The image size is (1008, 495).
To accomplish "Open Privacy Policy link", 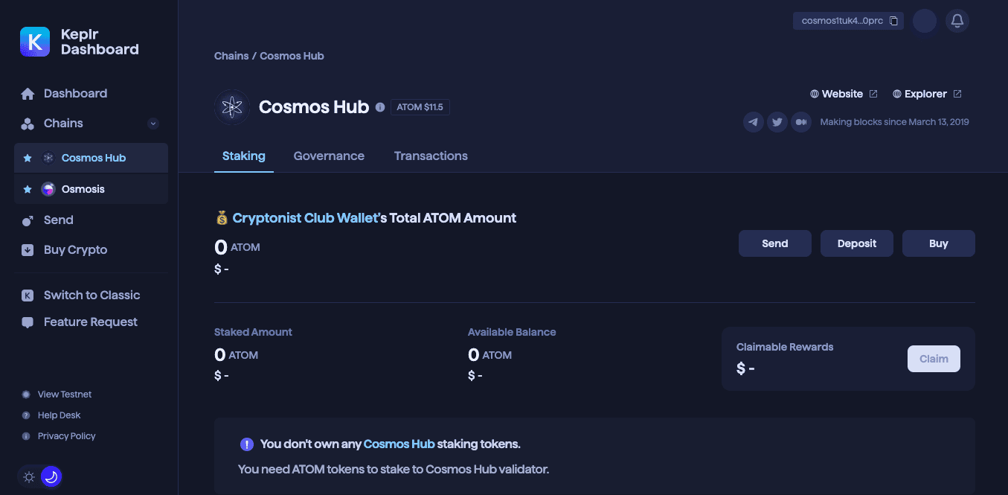I will coord(67,436).
